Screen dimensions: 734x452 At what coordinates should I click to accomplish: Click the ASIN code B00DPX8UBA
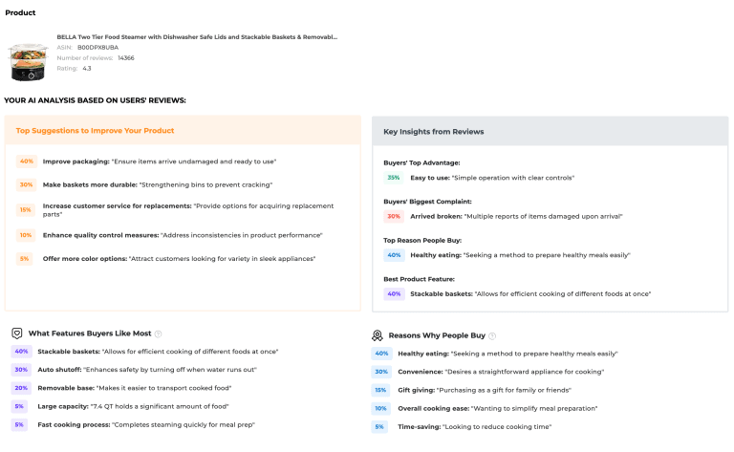(x=98, y=47)
